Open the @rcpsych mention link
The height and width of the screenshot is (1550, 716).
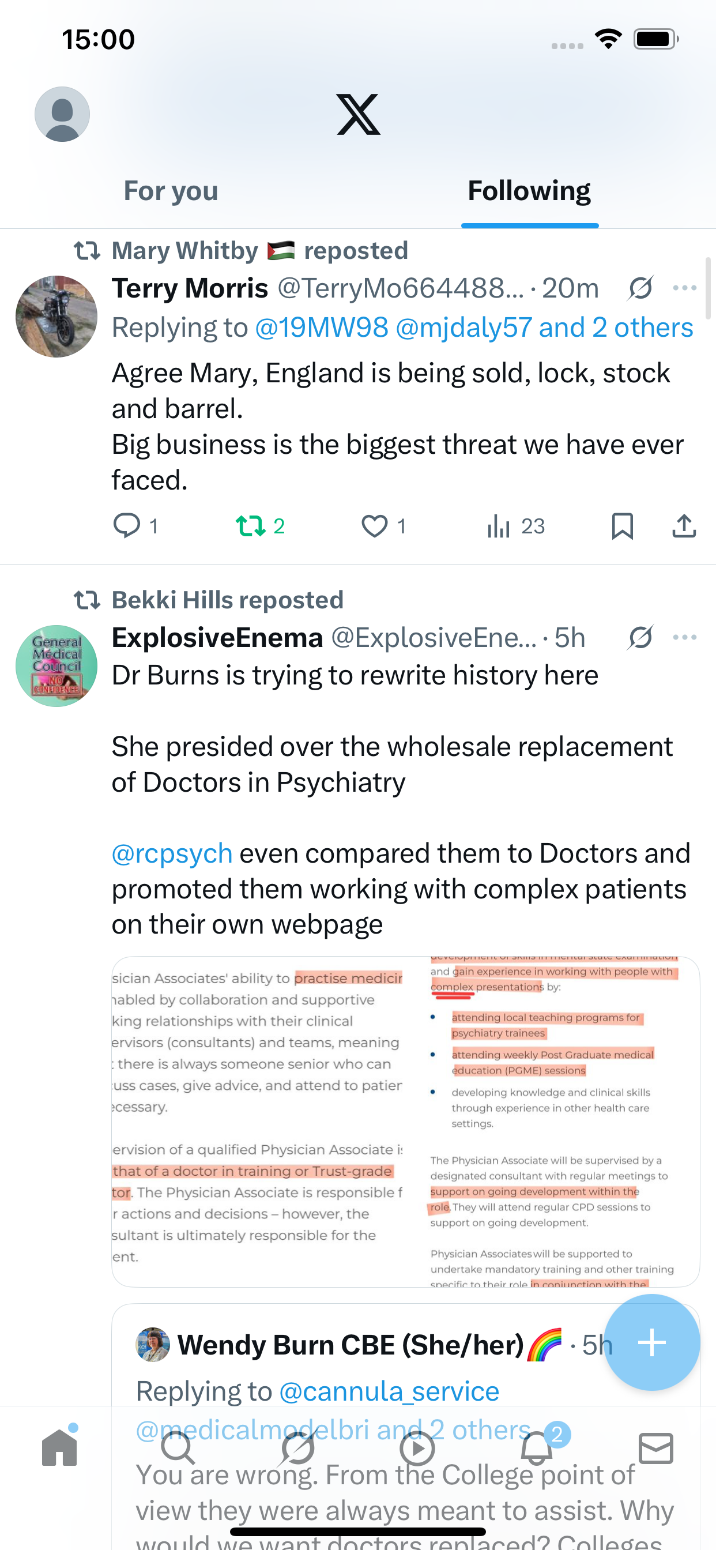[x=172, y=854]
